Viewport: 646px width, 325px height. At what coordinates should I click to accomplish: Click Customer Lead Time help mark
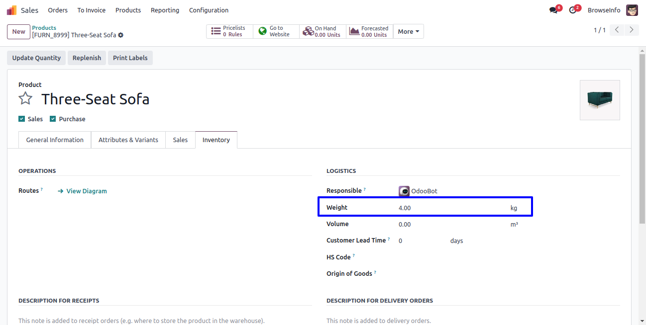point(389,239)
